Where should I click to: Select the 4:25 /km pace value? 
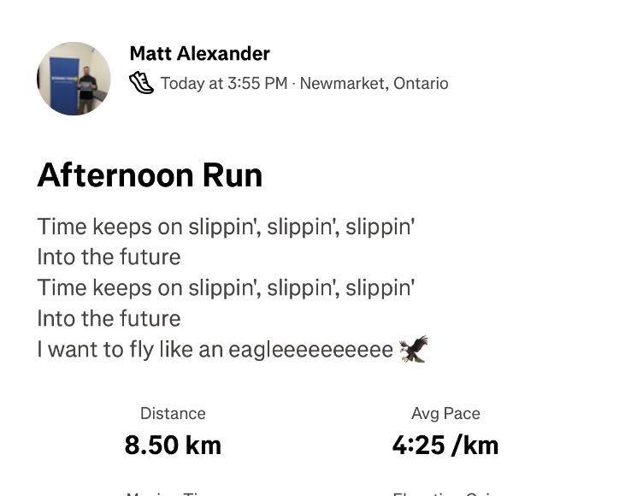tap(445, 445)
